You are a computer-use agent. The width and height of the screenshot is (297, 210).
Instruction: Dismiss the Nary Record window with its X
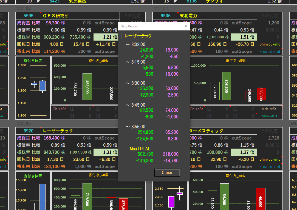(x=186, y=26)
